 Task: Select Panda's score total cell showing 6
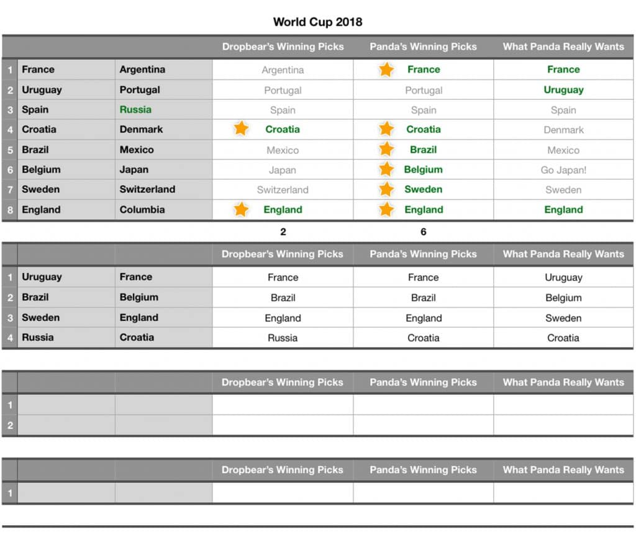click(x=424, y=232)
